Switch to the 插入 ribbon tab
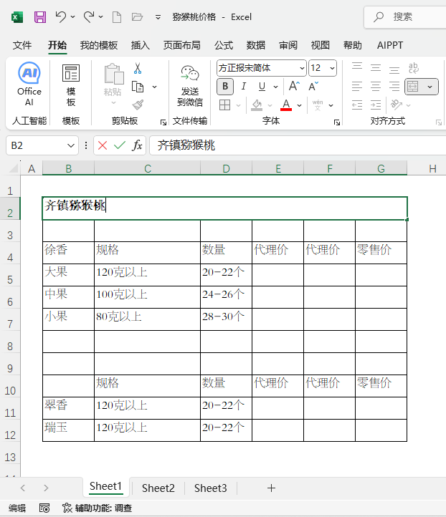Screen dimensions: 446x517 [x=141, y=45]
